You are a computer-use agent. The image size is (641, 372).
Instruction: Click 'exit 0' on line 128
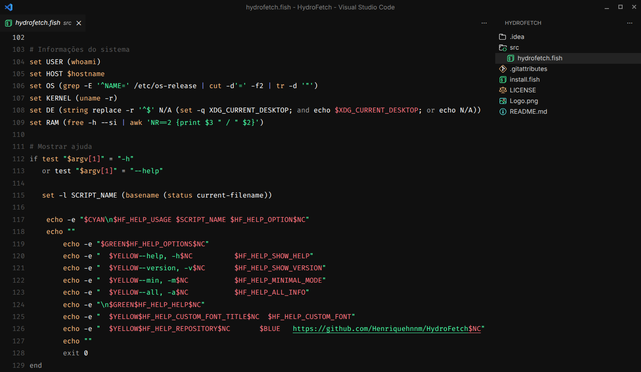(x=76, y=353)
